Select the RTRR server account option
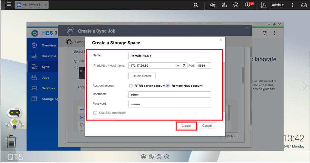 (131, 86)
